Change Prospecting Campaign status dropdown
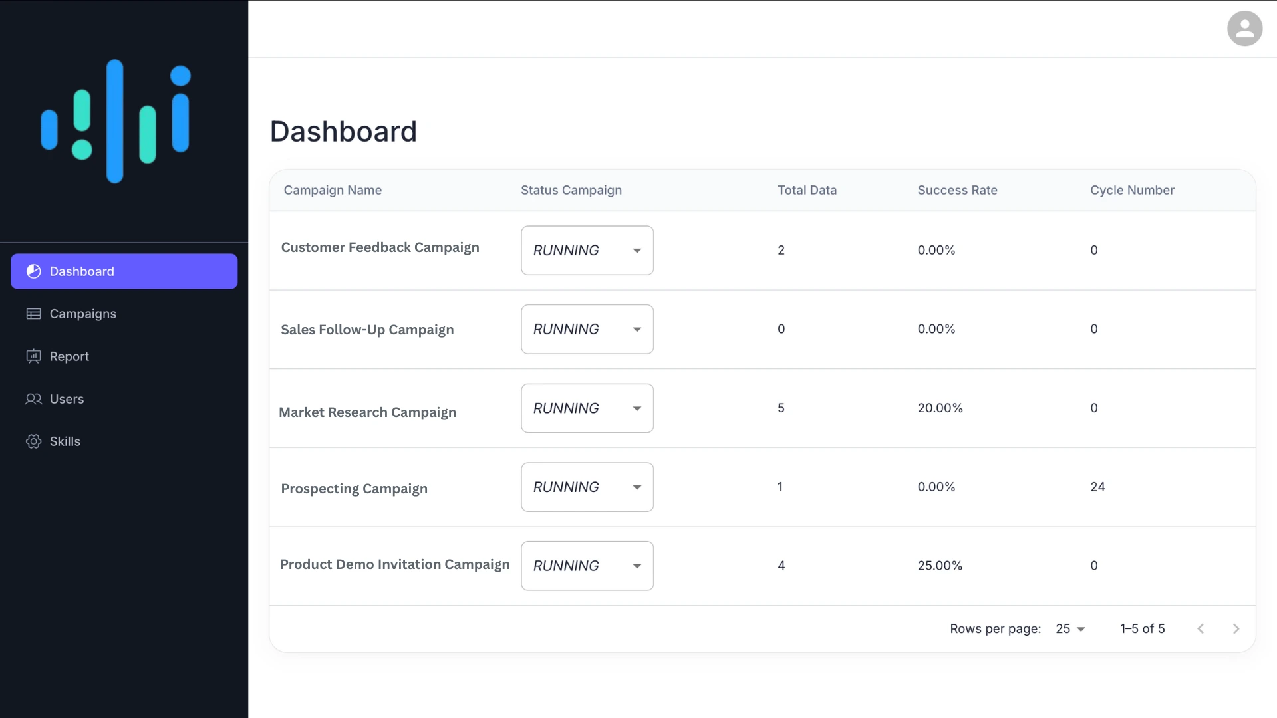 pyautogui.click(x=587, y=487)
